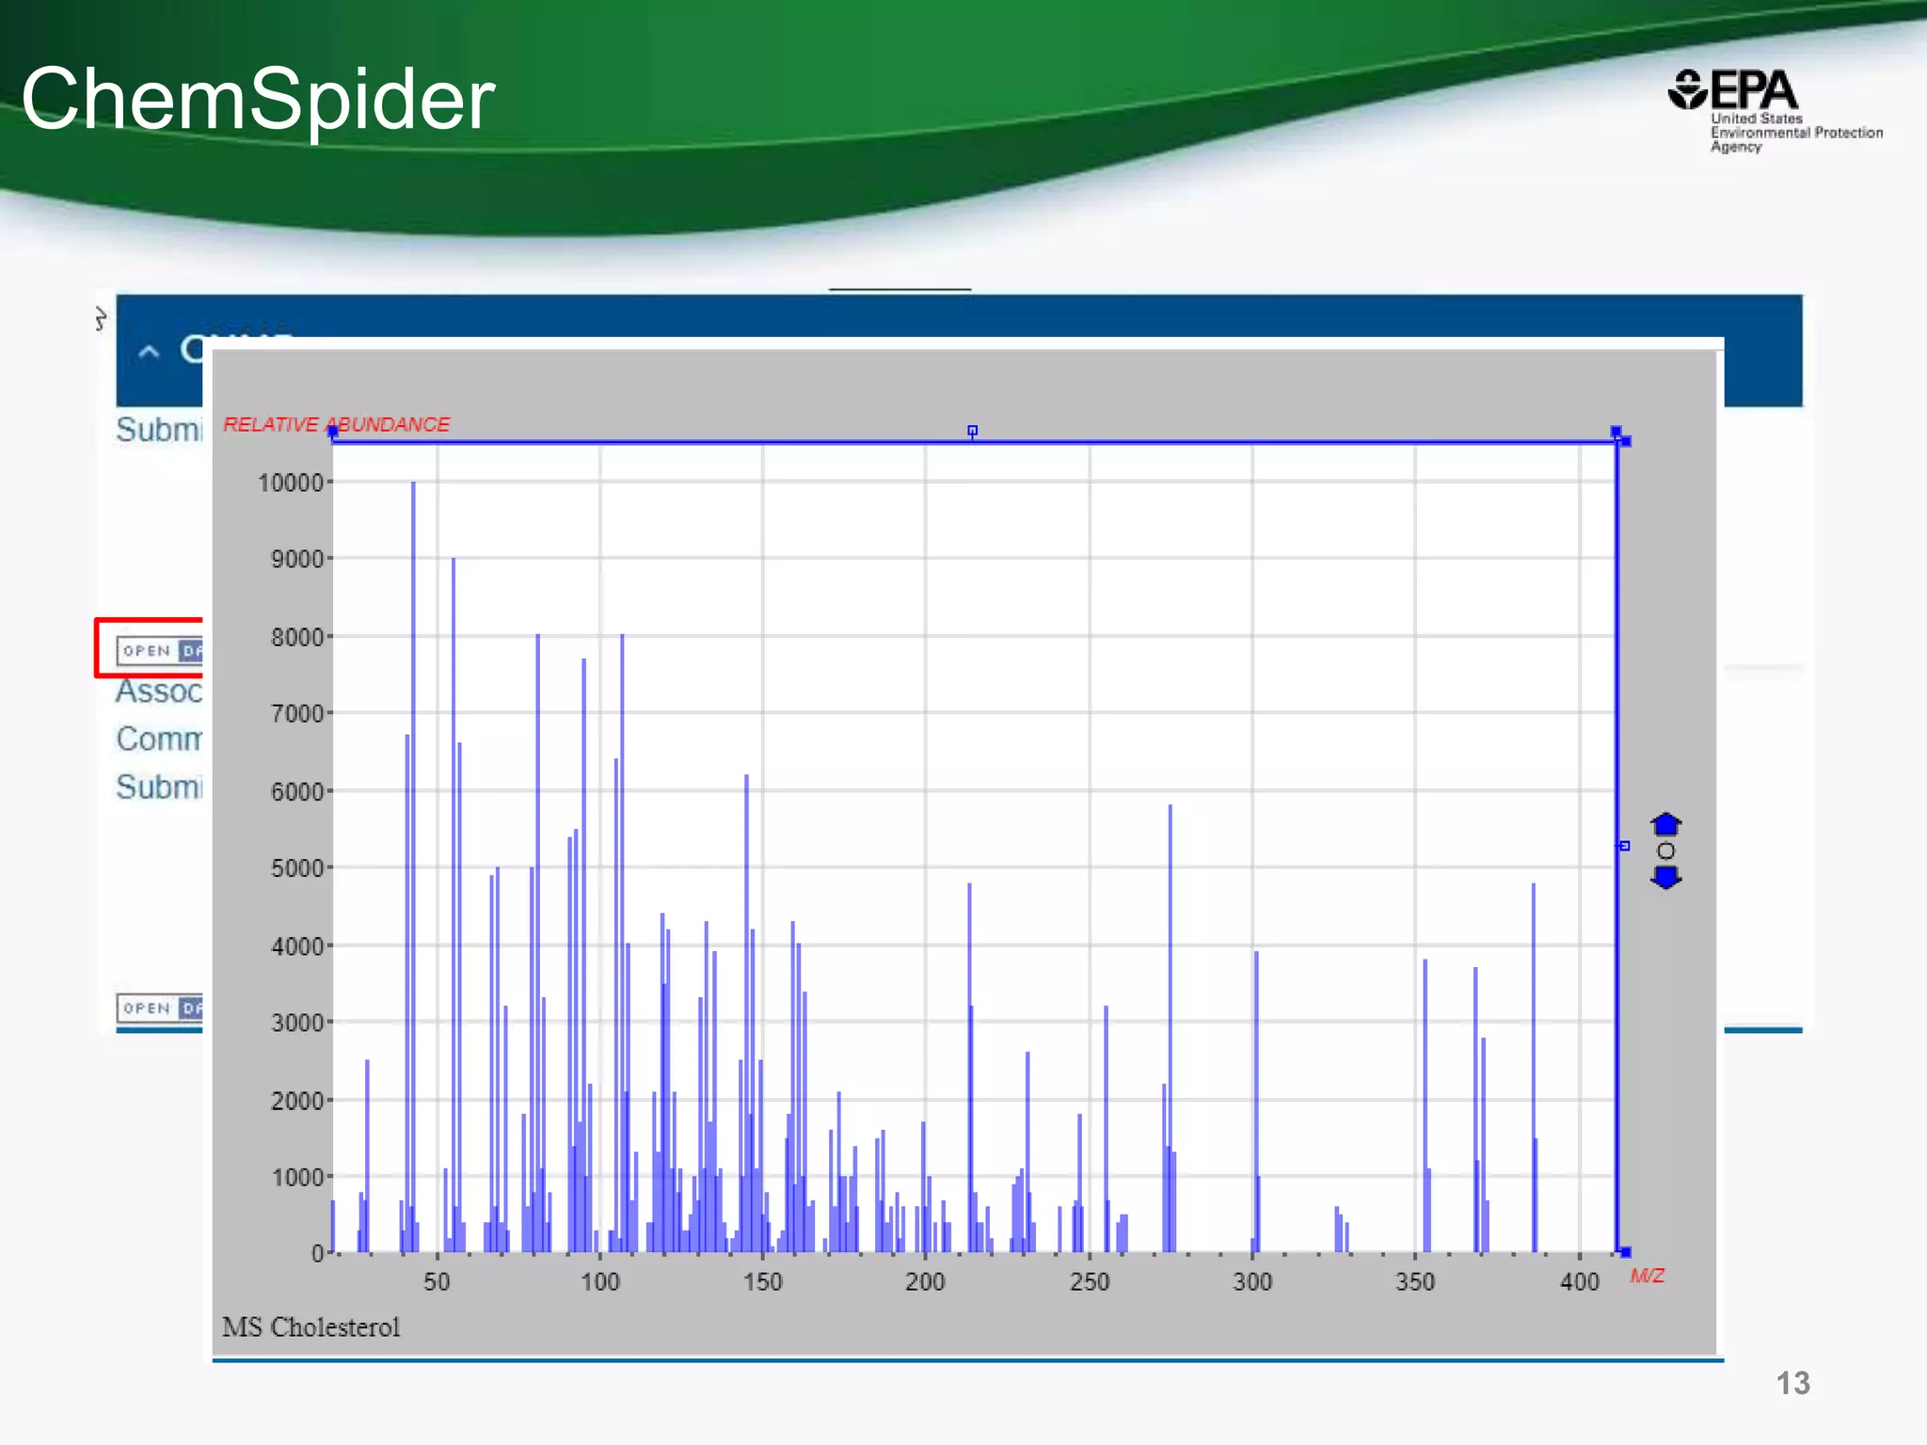Click the slide number 13
Viewport: 1927px width, 1445px height.
pos(1792,1383)
